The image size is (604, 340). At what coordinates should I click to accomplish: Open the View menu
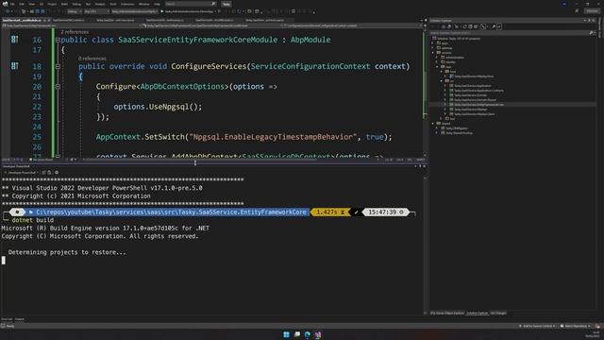point(31,4)
